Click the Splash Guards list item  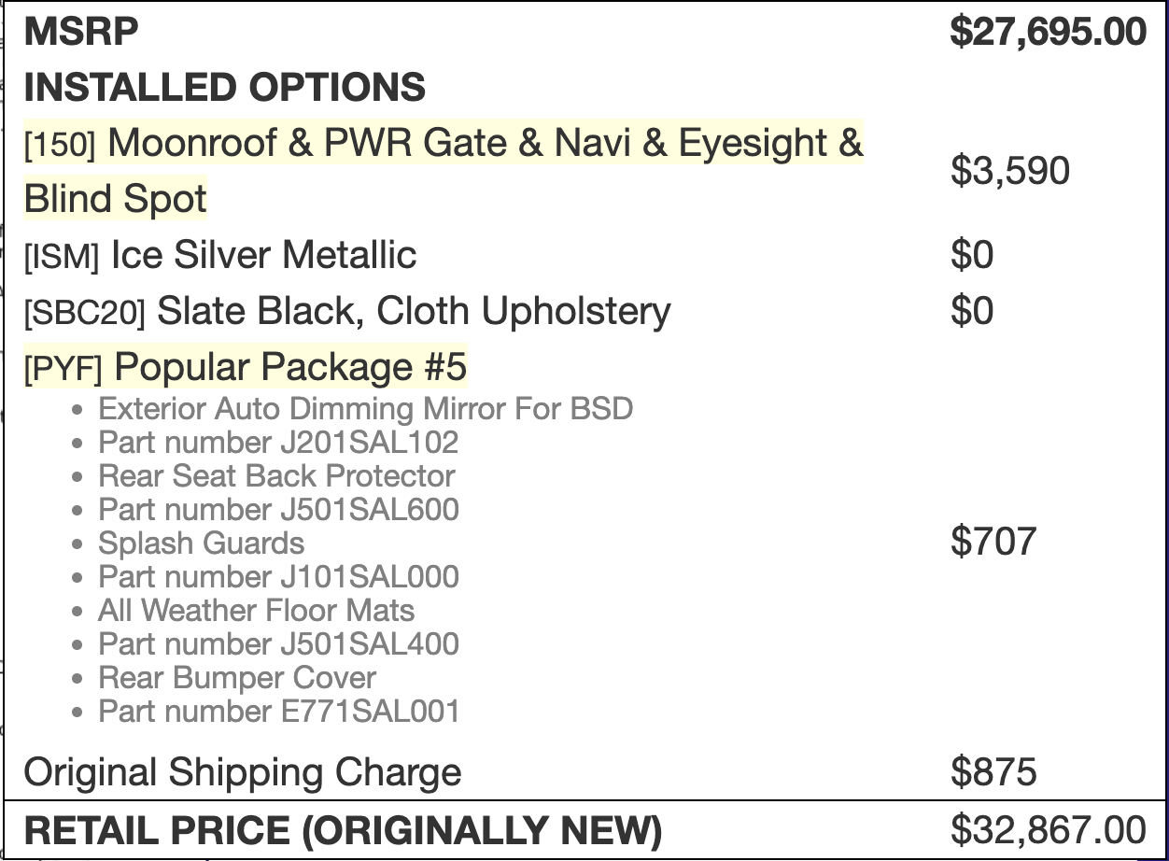(x=201, y=543)
